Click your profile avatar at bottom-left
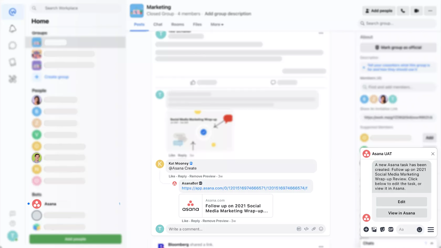Viewport: 441px width, 248px height. pos(13,236)
